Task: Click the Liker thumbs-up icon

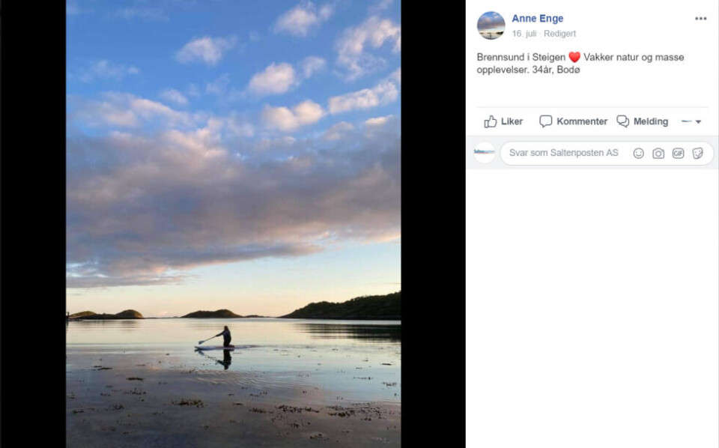Action: [x=491, y=121]
